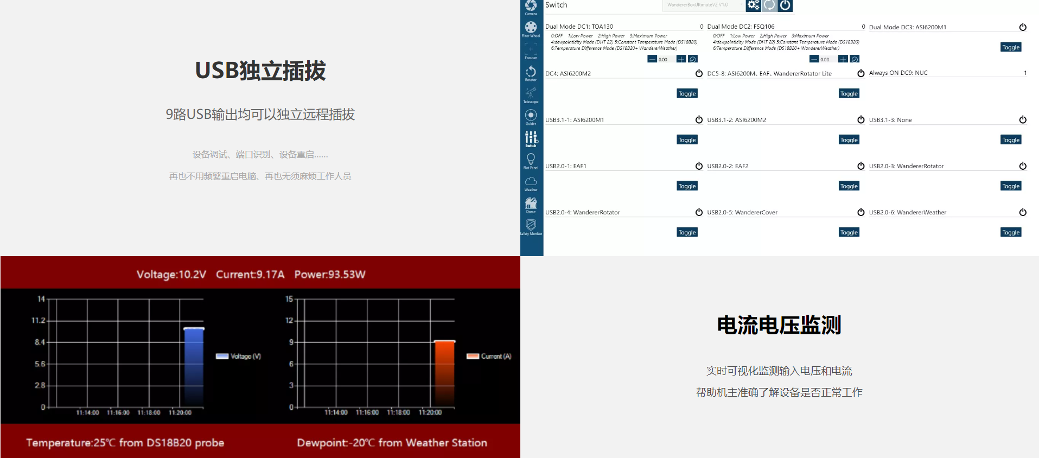Click the 'Always ON DC9: NUC' label
Screen dimensions: 1039x458
click(898, 73)
